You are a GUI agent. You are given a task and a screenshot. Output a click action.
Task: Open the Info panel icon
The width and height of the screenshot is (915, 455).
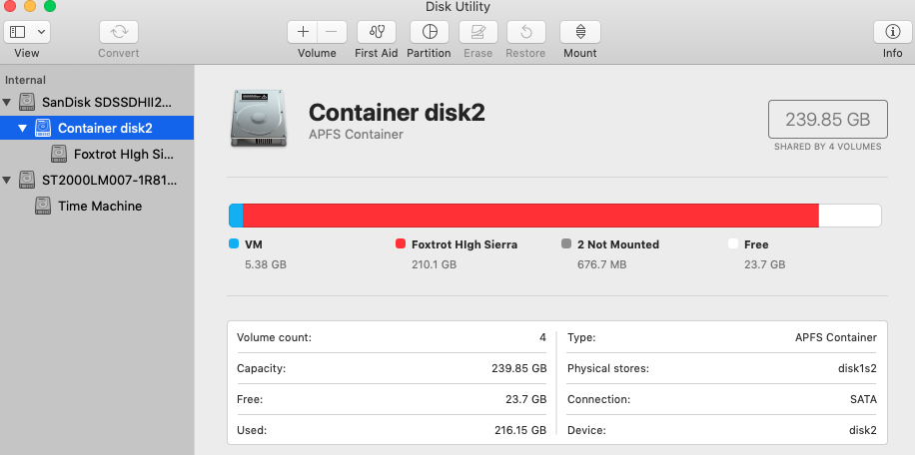point(892,32)
